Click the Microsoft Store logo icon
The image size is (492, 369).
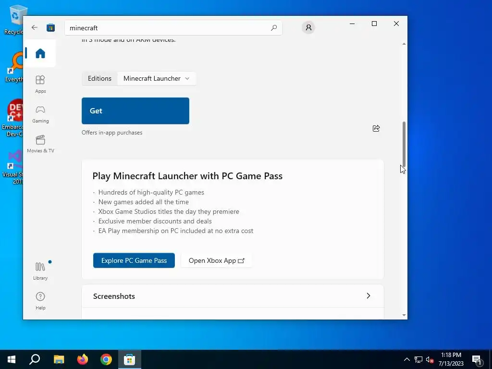click(x=50, y=27)
